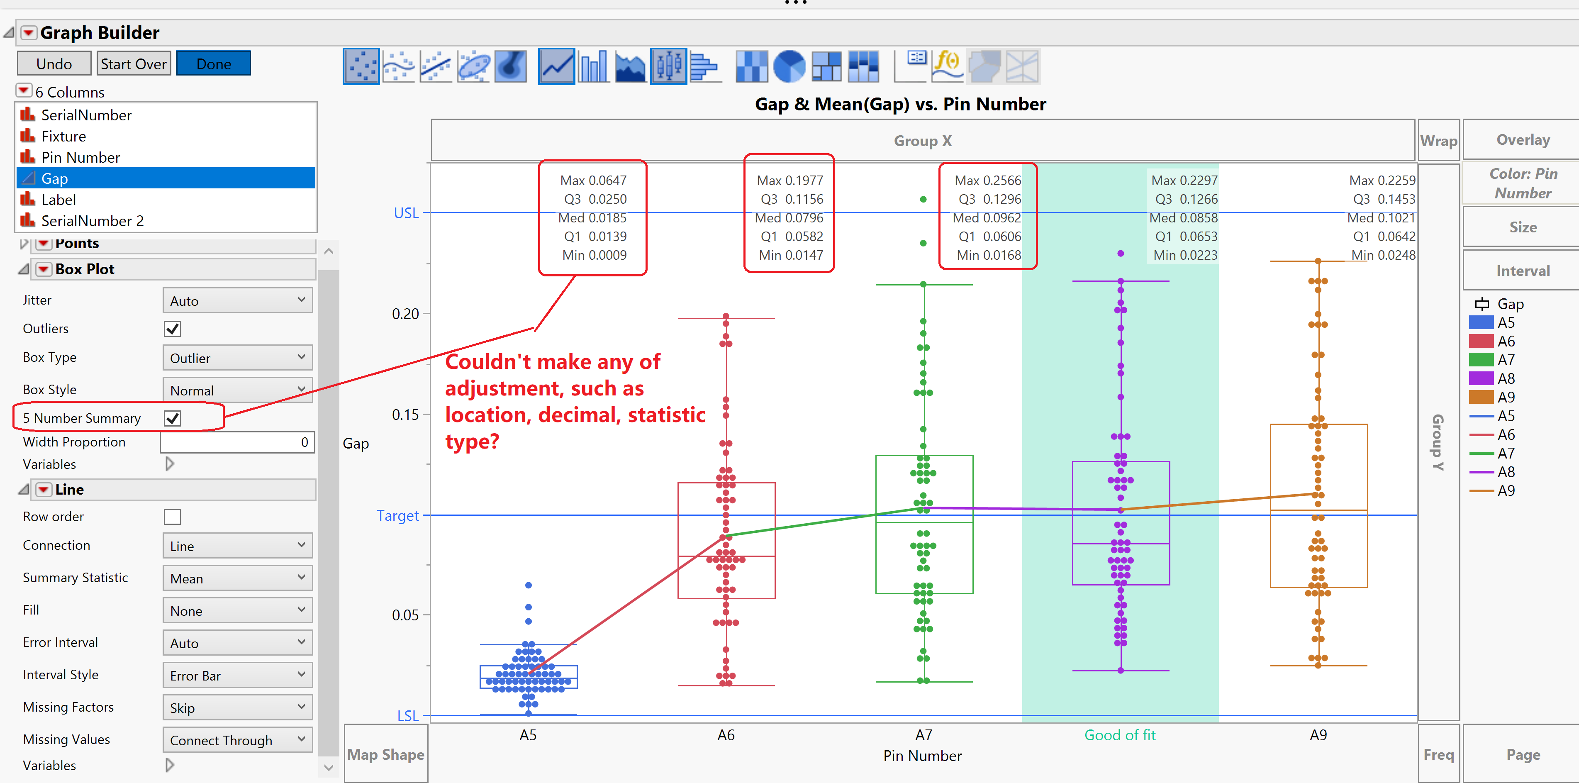Viewport: 1579px width, 783px height.
Task: Select the Smoother element icon
Action: [x=398, y=66]
